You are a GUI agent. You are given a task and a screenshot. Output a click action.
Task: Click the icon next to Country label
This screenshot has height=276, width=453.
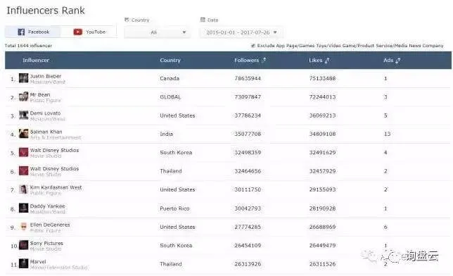pyautogui.click(x=127, y=20)
